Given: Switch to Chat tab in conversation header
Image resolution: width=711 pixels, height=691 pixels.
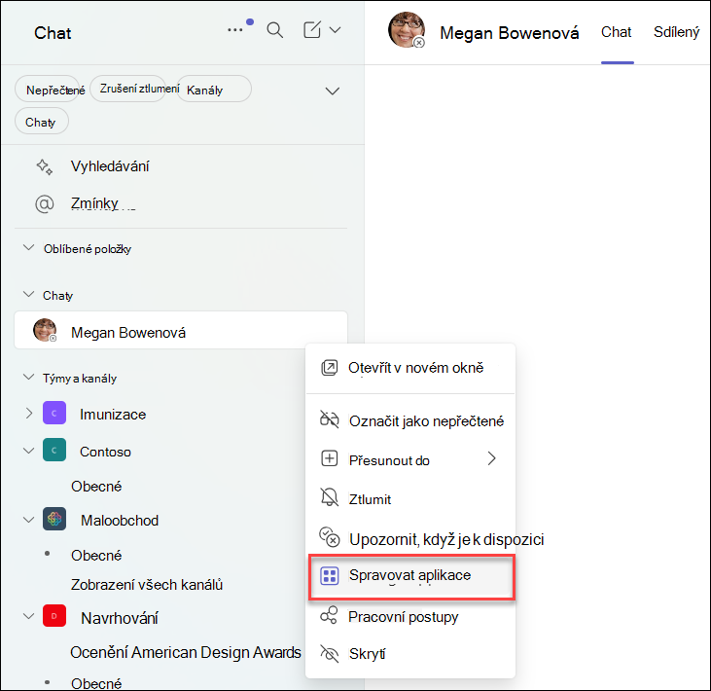Looking at the screenshot, I should pyautogui.click(x=617, y=32).
